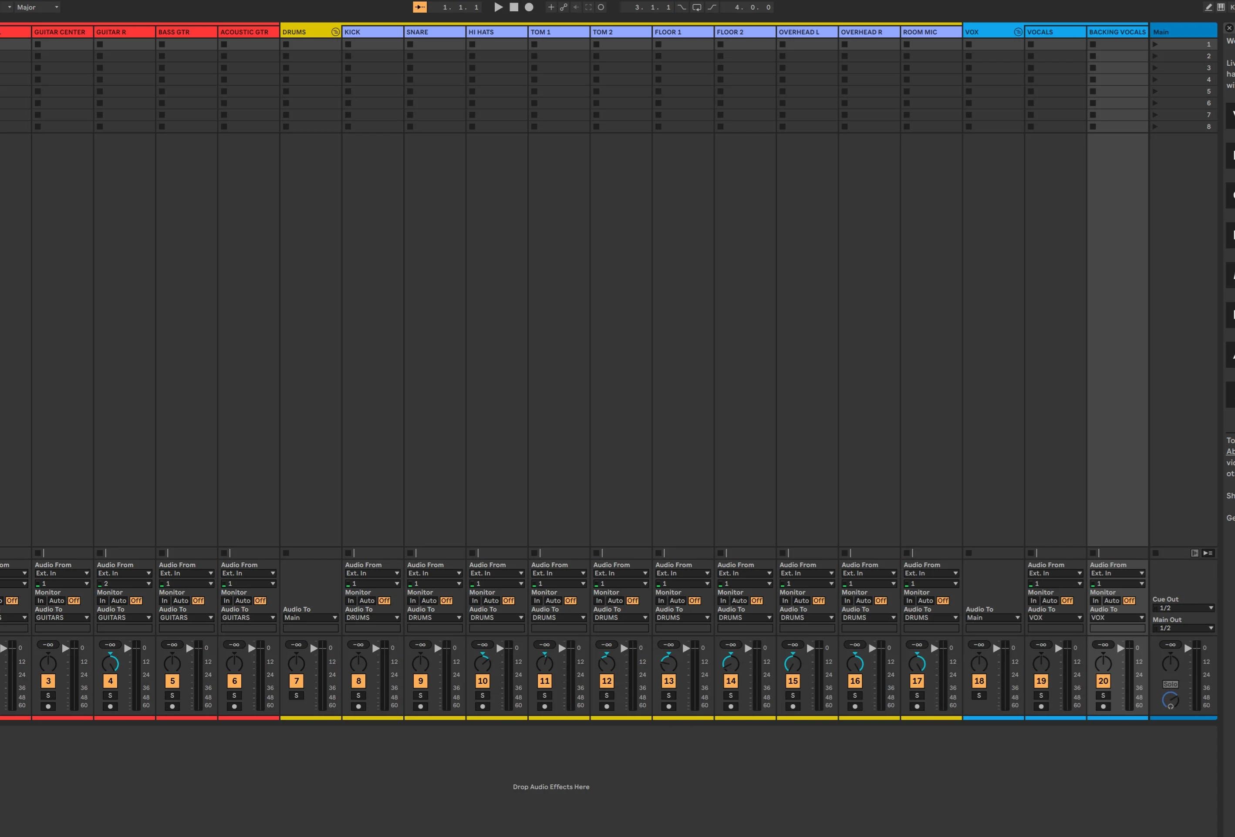The image size is (1235, 837).
Task: Stop clips on the KICK track
Action: [x=348, y=553]
